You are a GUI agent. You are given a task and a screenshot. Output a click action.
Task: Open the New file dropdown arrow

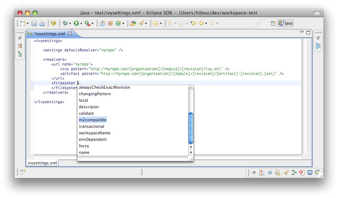coord(28,24)
